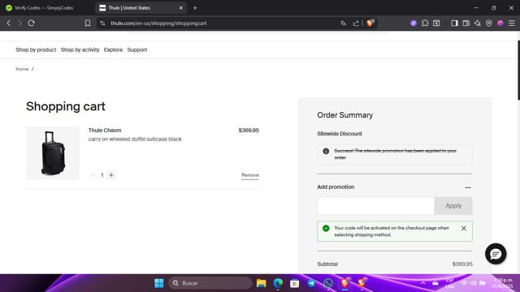520x292 pixels.
Task: Click the taskbar clock and date
Action: tap(502, 283)
